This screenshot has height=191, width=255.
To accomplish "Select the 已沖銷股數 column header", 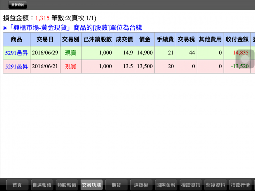I will point(98,39).
